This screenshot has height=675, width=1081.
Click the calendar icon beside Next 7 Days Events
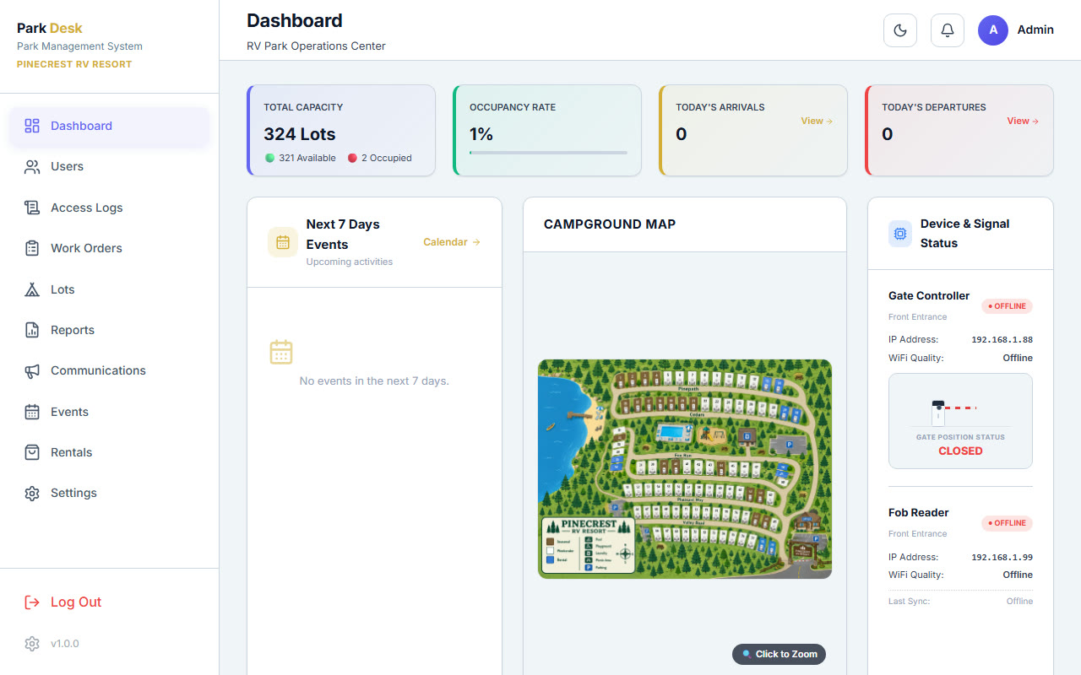(283, 242)
